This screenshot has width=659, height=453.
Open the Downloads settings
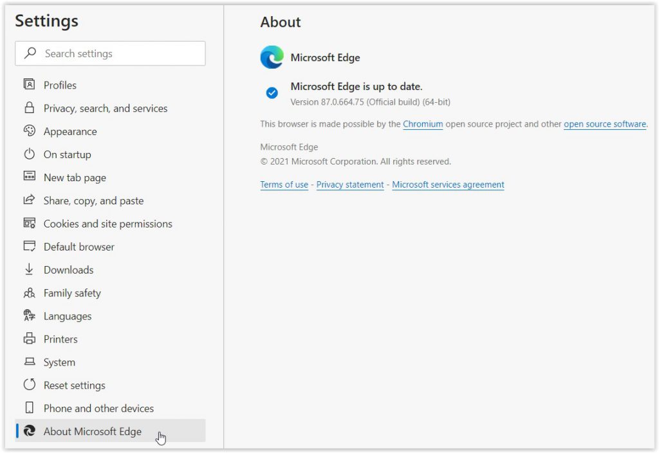tap(110, 270)
